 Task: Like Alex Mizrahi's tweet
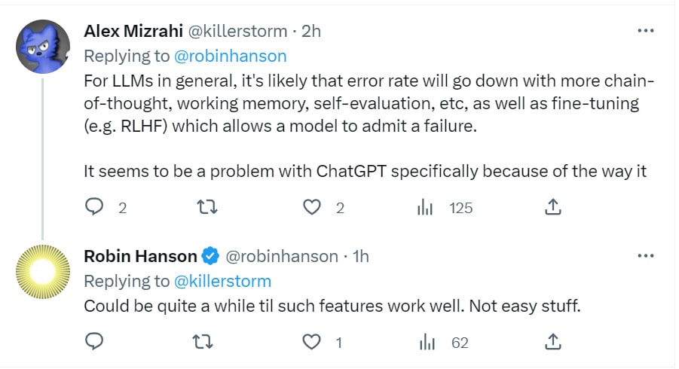[311, 207]
